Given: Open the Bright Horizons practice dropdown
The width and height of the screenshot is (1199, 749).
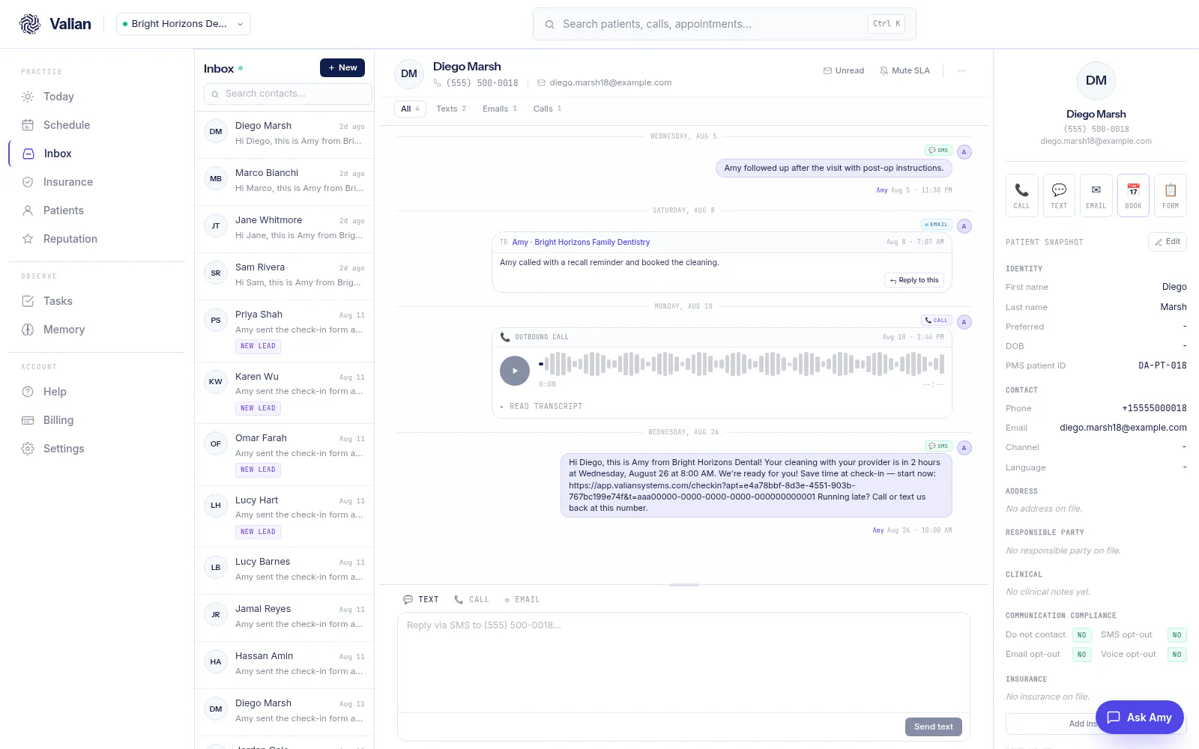Looking at the screenshot, I should click(184, 24).
